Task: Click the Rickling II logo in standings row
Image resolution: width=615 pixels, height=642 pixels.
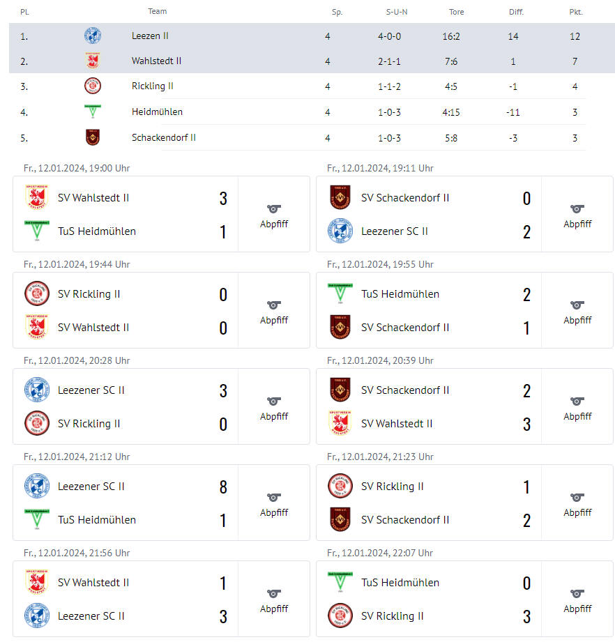Action: (x=93, y=86)
